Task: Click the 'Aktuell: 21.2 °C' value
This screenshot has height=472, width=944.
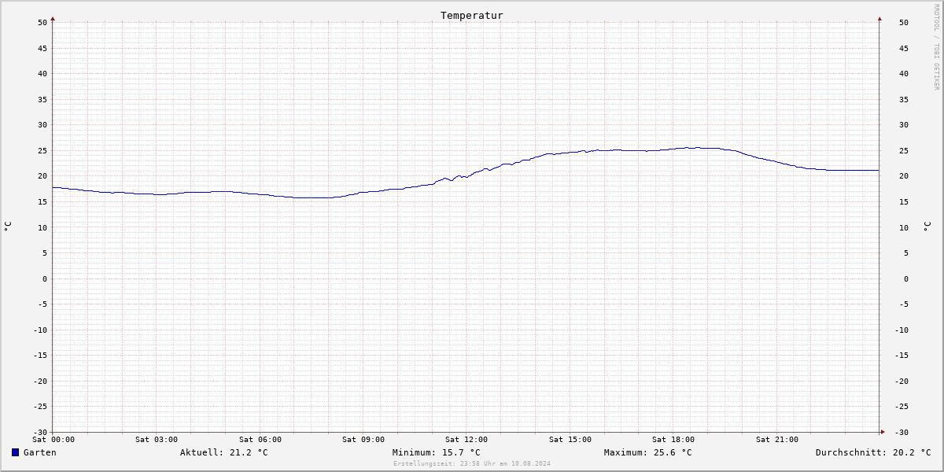Action: 224,452
